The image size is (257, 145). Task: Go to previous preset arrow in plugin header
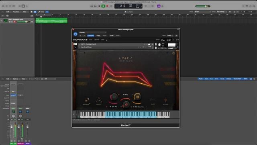80,36
